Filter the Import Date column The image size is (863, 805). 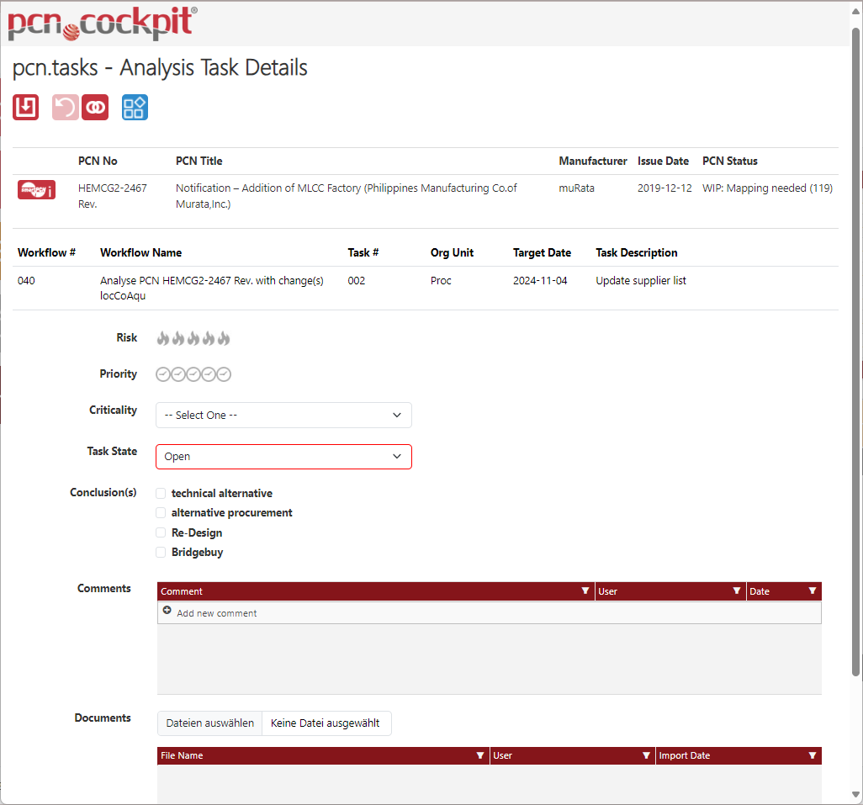pos(812,755)
